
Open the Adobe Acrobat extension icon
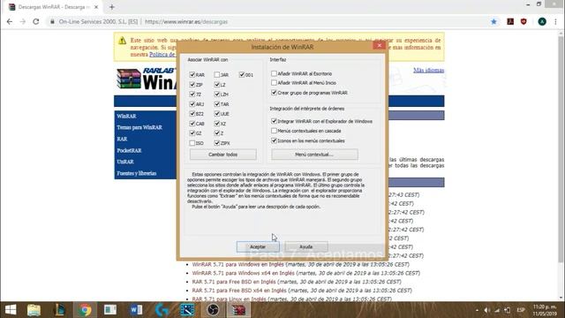(510, 21)
